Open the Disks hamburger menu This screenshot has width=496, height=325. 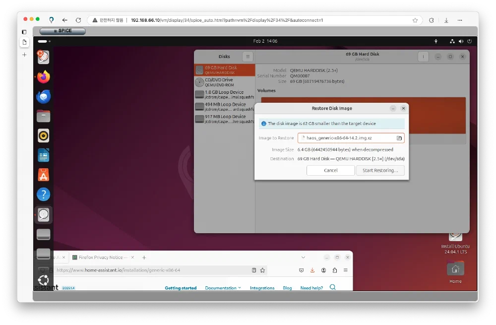[x=248, y=57]
